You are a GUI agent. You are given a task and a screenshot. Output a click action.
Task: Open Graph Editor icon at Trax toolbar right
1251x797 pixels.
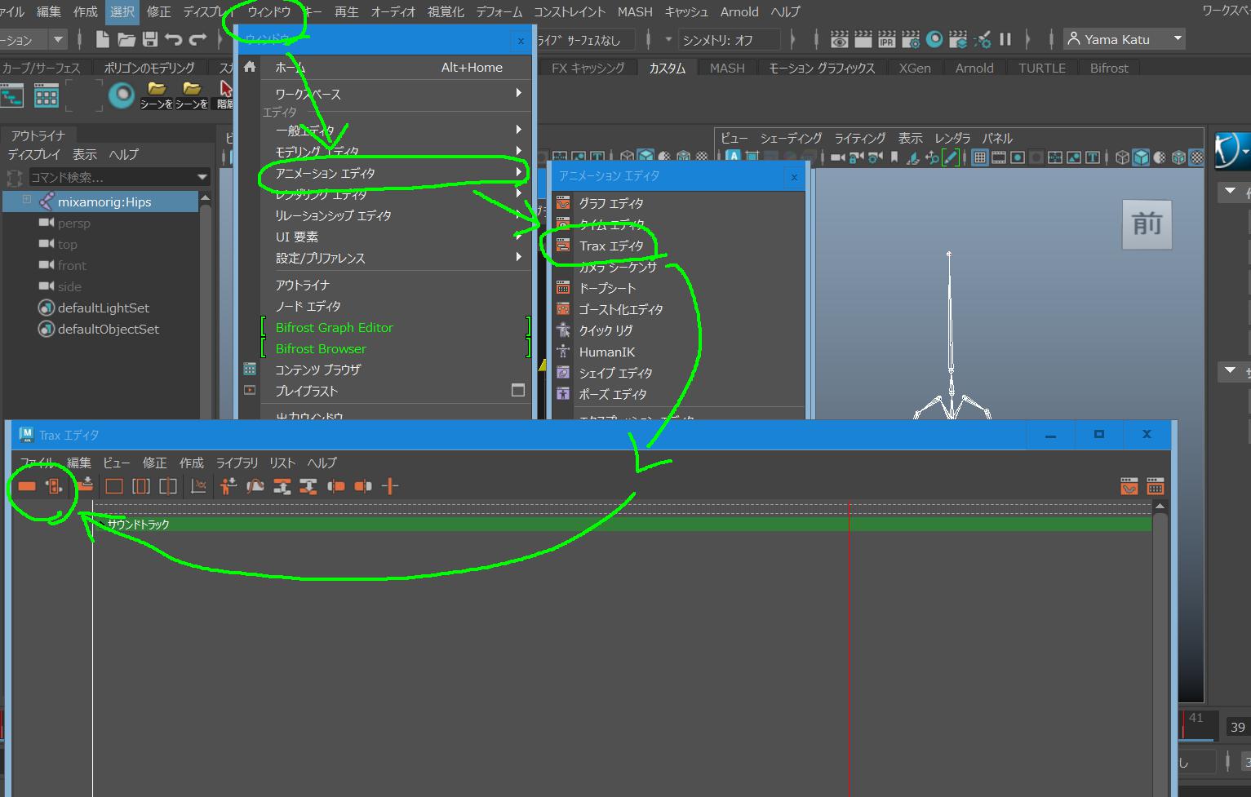pos(1129,486)
